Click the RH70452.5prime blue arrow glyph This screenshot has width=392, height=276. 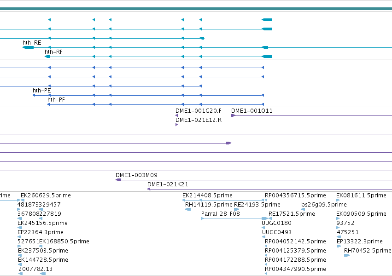tap(347, 255)
